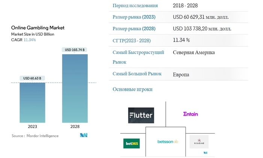263x158 pixels.
Task: Click the Основные игроки heading
Action: [133, 89]
